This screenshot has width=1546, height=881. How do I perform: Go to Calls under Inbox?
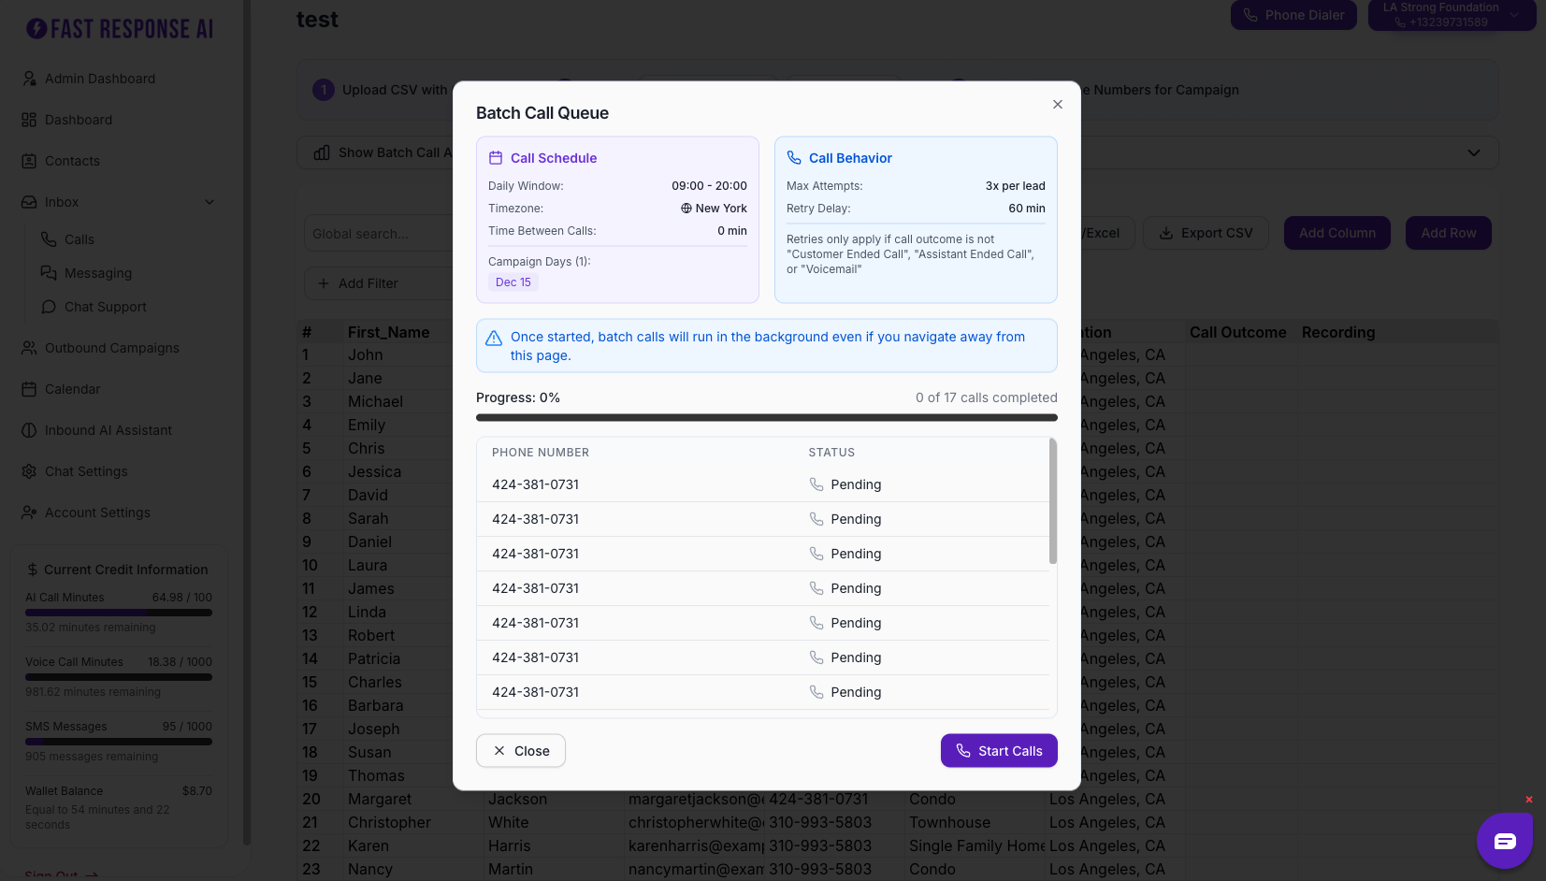pos(79,239)
